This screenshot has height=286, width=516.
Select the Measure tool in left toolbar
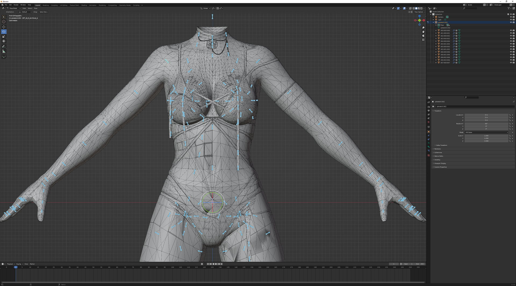[4, 51]
